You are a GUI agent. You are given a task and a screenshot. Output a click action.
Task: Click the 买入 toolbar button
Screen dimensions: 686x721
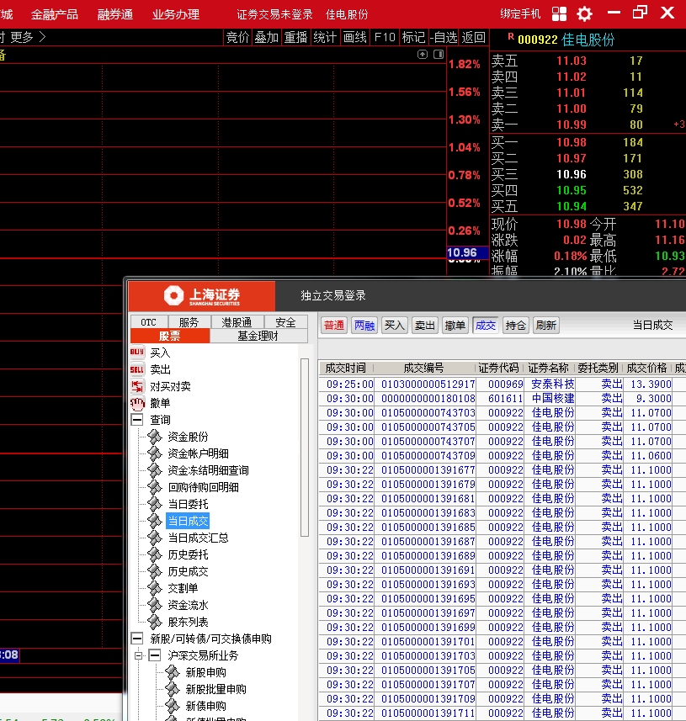pyautogui.click(x=395, y=326)
